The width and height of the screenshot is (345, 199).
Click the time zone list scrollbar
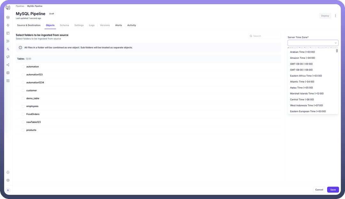point(337,51)
